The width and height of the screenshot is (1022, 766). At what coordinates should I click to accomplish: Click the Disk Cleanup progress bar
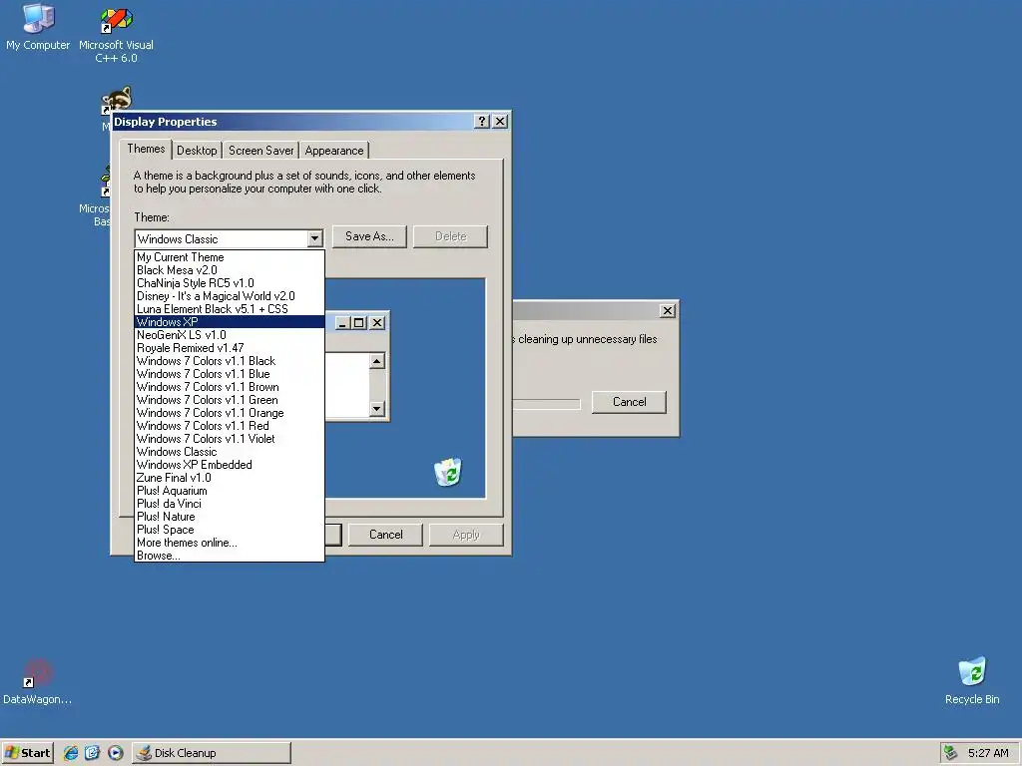[547, 405]
